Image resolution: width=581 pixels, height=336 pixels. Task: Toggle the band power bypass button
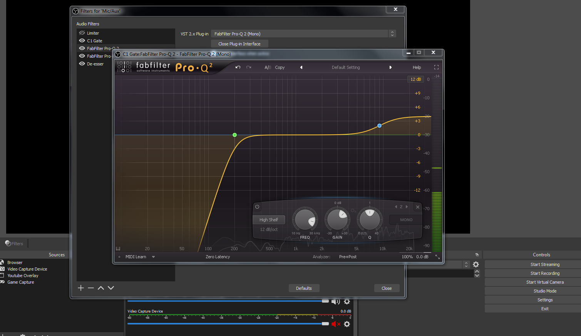[257, 207]
